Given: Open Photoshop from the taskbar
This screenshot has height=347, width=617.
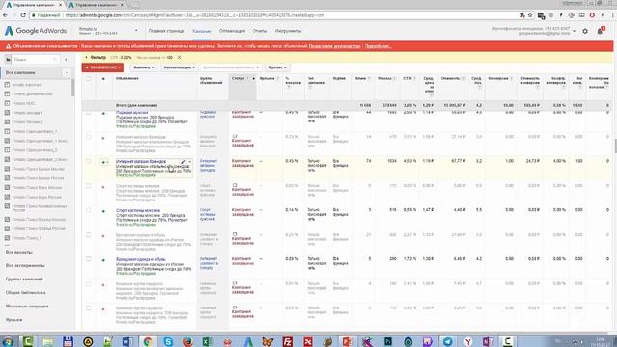Looking at the screenshot, I should [388, 341].
